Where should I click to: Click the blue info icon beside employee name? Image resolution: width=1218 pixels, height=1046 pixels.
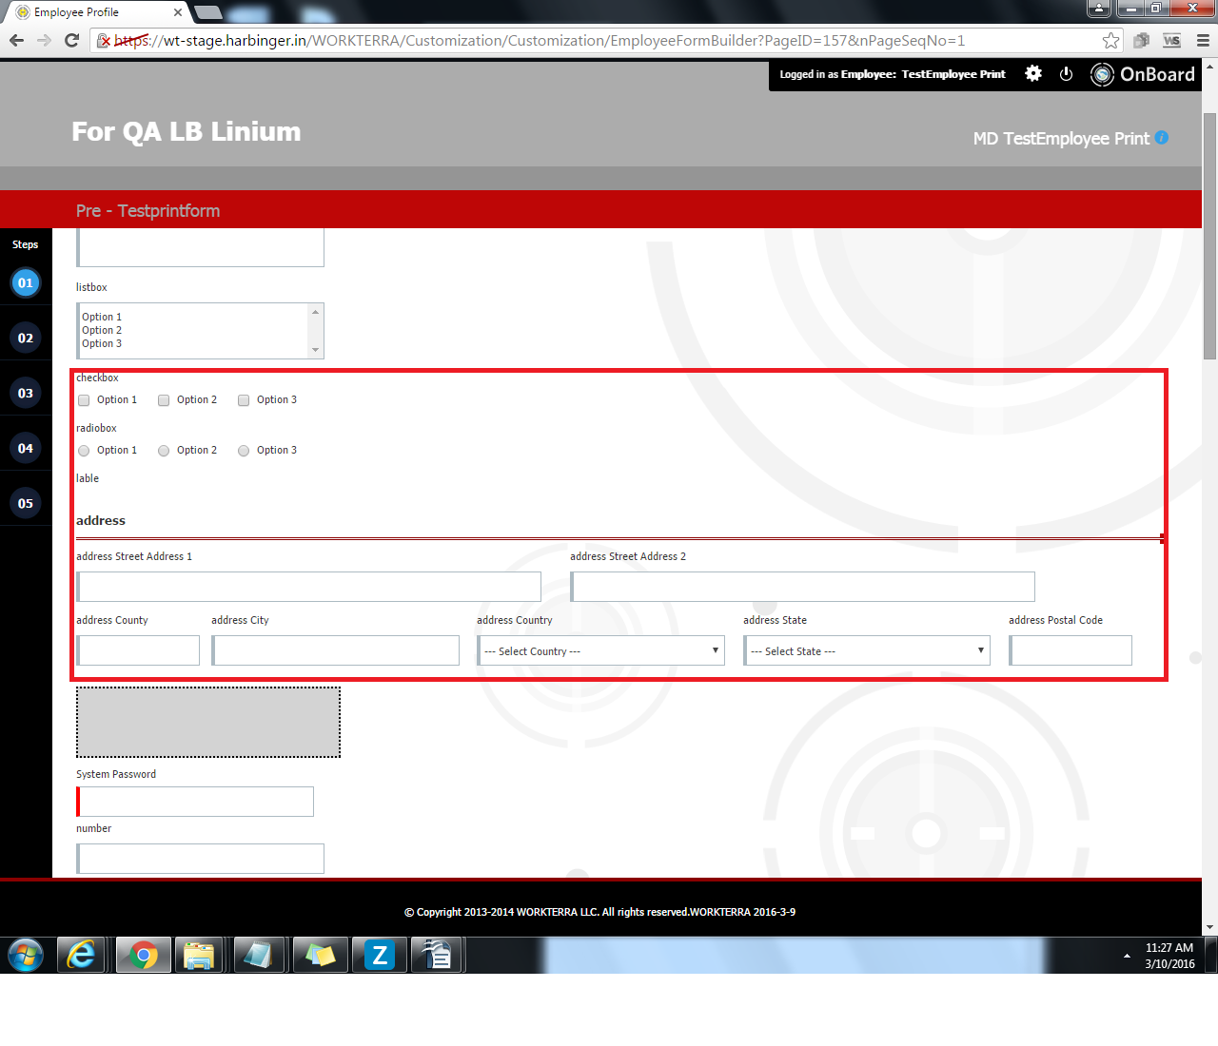(1162, 138)
